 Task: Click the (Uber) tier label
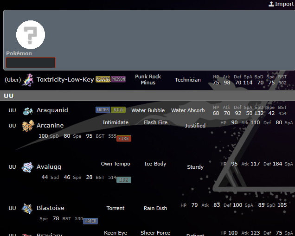pos(13,80)
